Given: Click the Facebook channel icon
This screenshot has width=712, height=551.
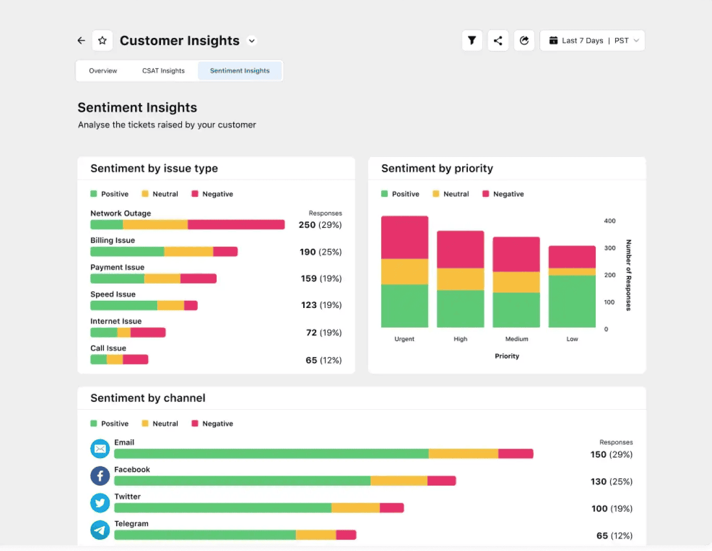Looking at the screenshot, I should [100, 476].
